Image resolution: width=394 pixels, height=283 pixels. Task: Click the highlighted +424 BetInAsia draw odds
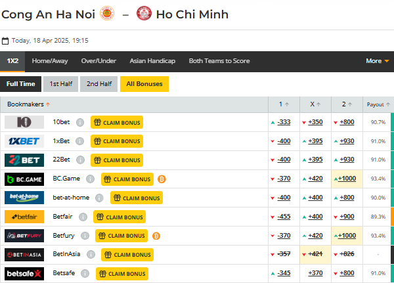pos(315,255)
